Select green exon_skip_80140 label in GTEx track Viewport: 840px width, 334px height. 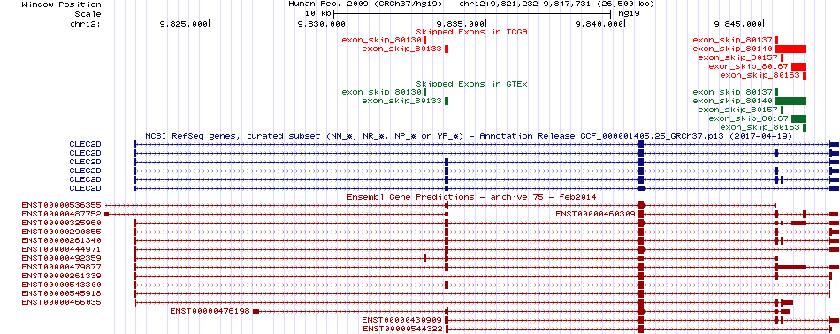tap(732, 101)
